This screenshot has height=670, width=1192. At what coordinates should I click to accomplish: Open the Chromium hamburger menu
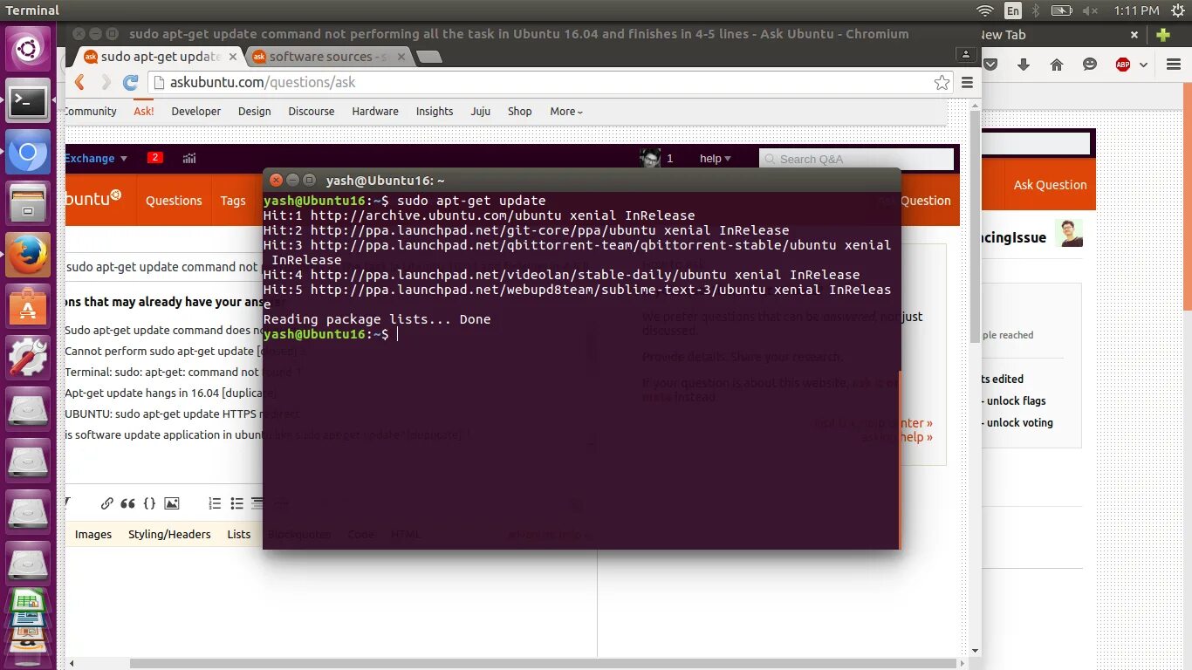tap(967, 82)
